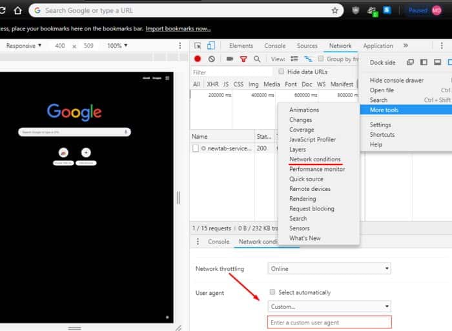Click the red record network log button
452x331 pixels.
tap(198, 59)
